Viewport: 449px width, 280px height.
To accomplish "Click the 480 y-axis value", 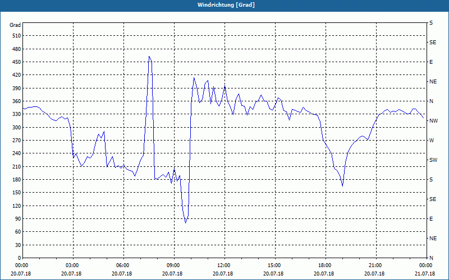I will click(x=17, y=49).
